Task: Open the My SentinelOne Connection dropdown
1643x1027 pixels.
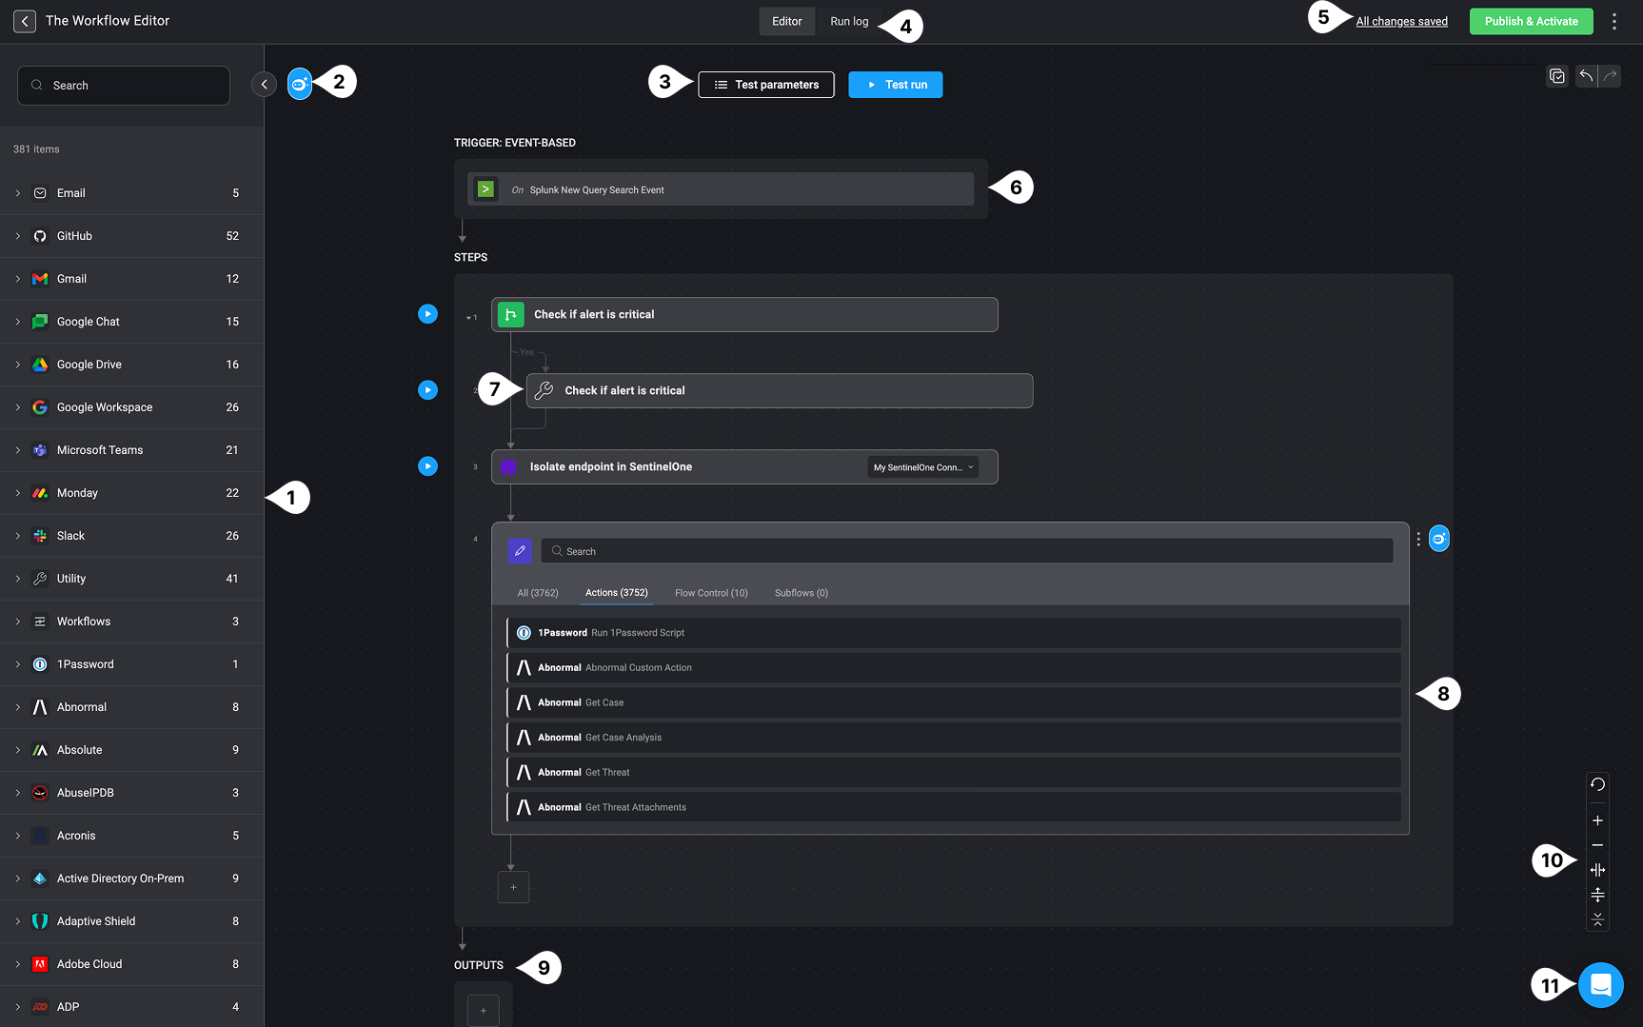Action: (x=923, y=467)
